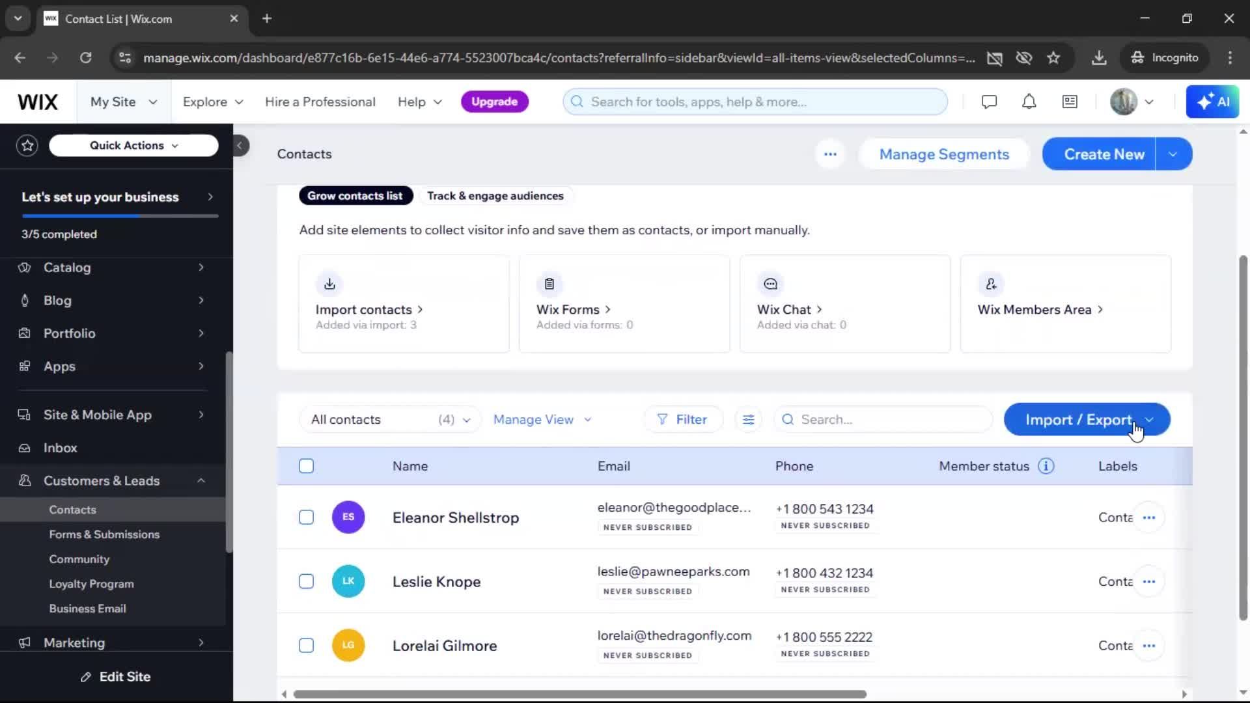Switch to Track & engage audiences tab
Image resolution: width=1250 pixels, height=703 pixels.
coord(495,196)
